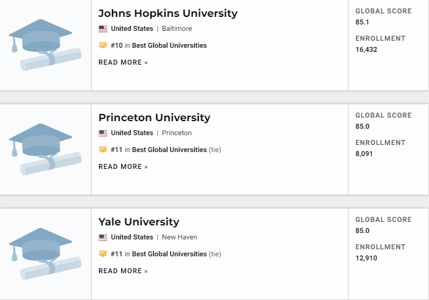
Task: Click the US flag beside Baltimore
Action: 103,29
